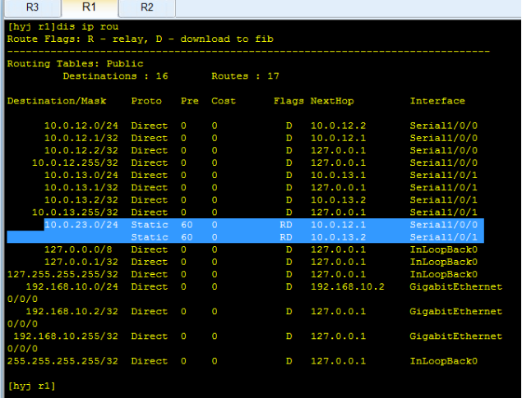The image size is (522, 398).
Task: Open the R2 terminal tab
Action: (147, 7)
